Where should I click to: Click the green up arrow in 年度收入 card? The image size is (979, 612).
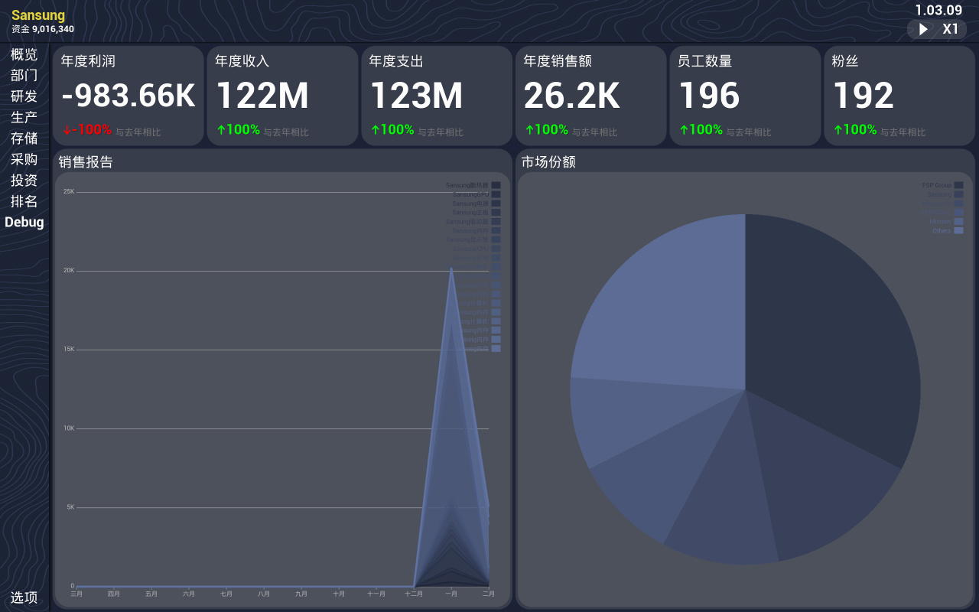(x=221, y=130)
